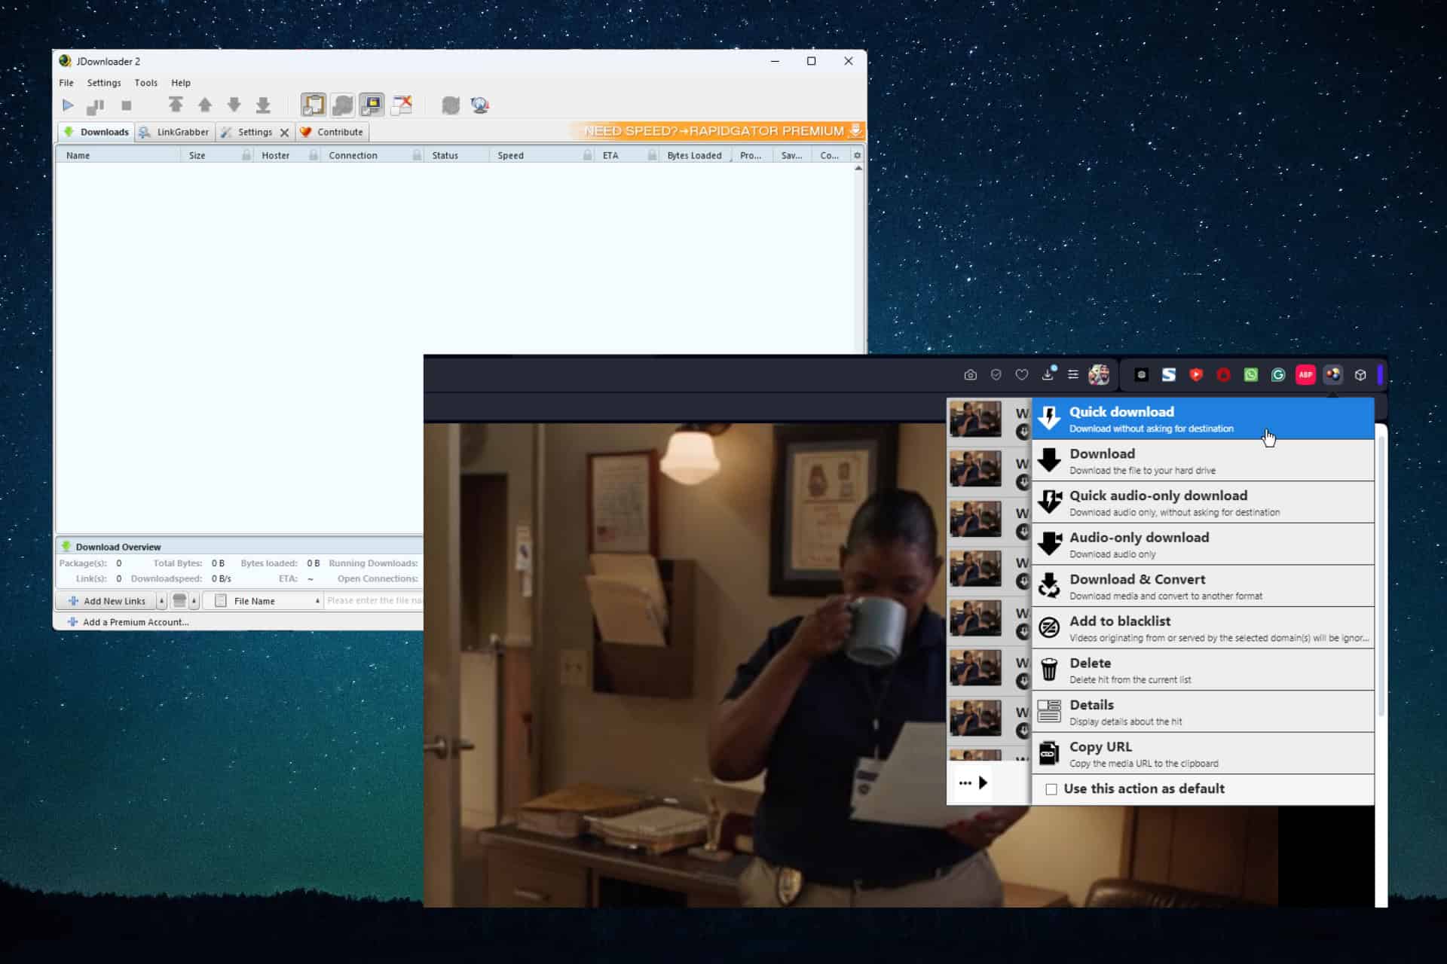
Task: Move selection to bottom in JDownloader
Action: click(x=263, y=105)
